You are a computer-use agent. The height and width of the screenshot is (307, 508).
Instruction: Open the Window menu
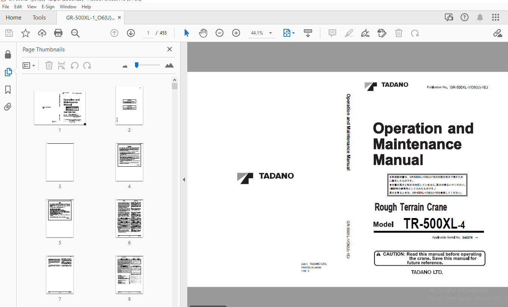point(68,7)
